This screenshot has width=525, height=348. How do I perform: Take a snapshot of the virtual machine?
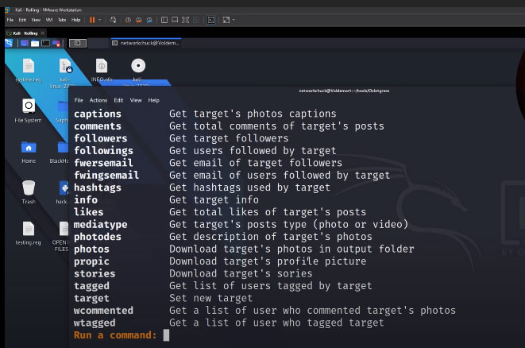[128, 20]
